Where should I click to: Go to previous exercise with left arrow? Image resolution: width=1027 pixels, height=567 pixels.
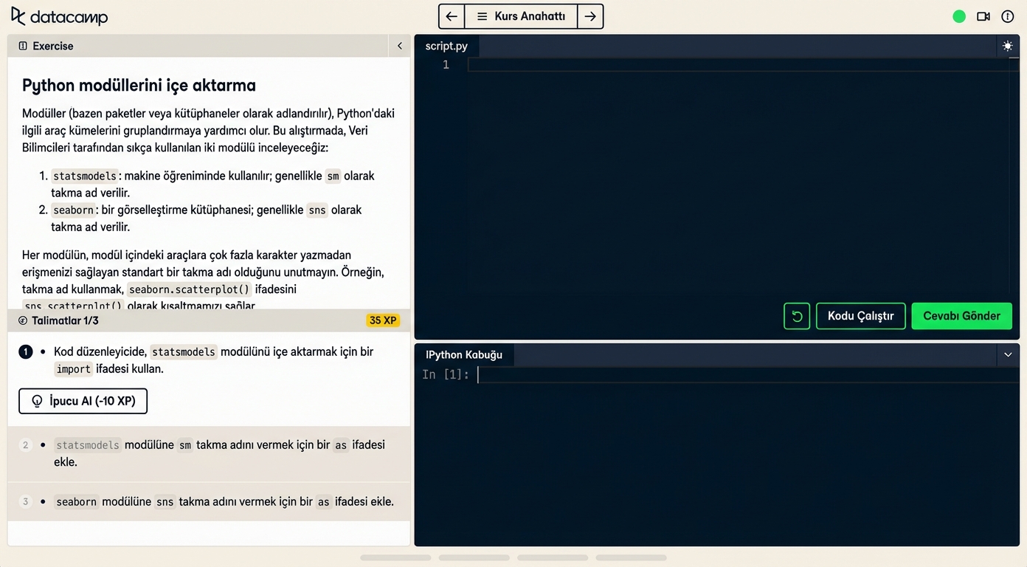452,16
